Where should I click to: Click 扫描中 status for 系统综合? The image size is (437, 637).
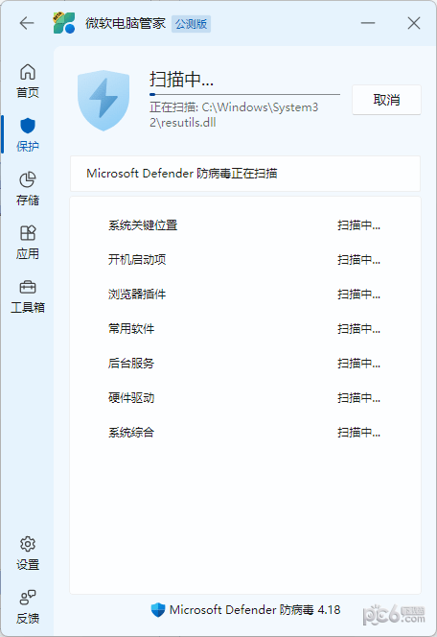tap(358, 433)
